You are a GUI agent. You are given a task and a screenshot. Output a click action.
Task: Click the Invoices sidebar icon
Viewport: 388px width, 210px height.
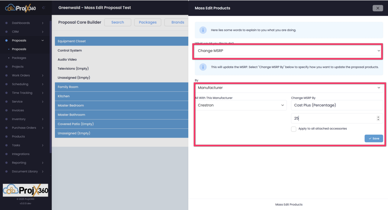coord(6,110)
